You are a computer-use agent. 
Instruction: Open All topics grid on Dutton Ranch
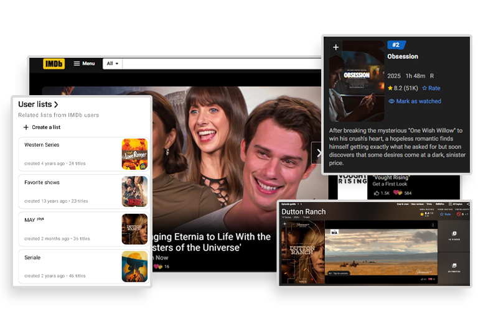456,205
